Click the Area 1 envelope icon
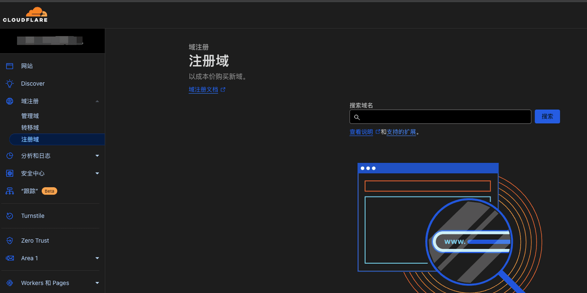Screen dimensions: 587x293 click(10, 258)
